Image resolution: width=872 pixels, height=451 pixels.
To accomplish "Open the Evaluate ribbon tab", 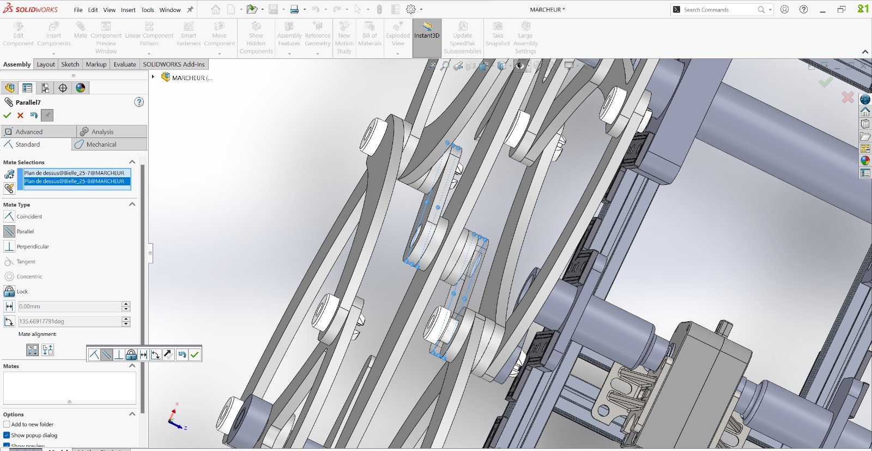I will 125,64.
